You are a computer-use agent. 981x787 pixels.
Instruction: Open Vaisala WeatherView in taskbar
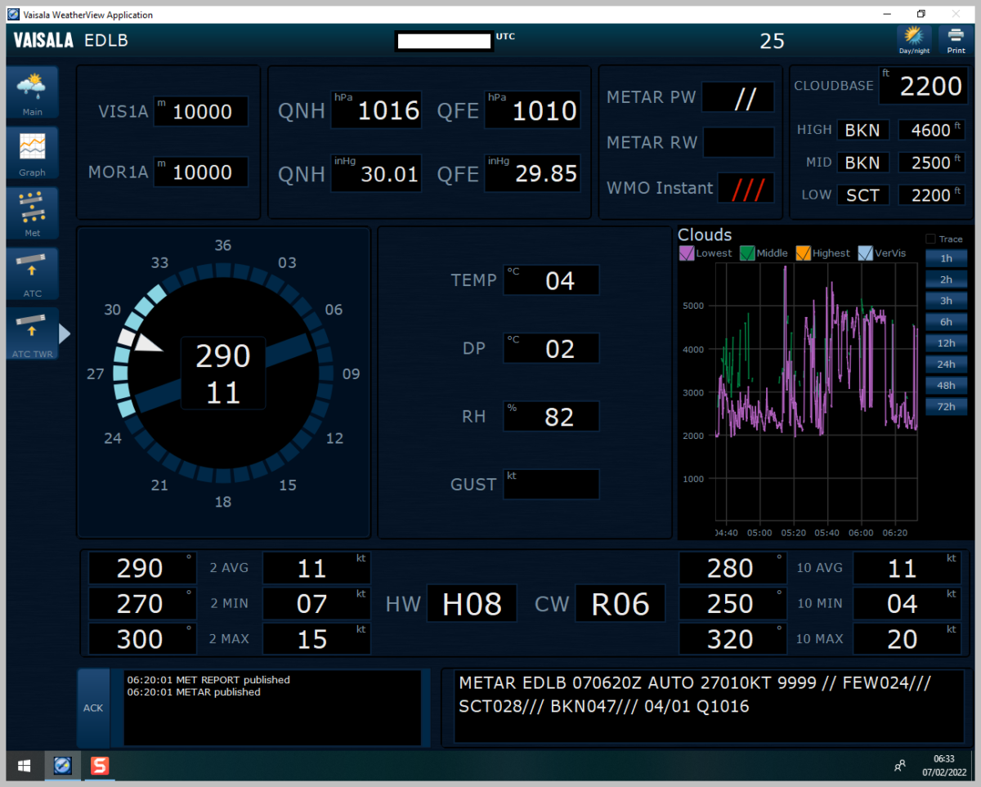point(63,766)
